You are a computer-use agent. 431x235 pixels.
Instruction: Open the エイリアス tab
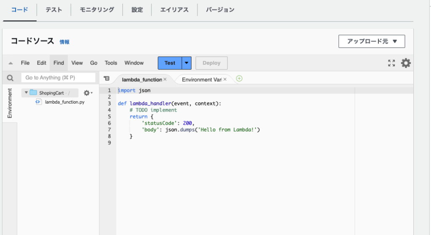[174, 10]
